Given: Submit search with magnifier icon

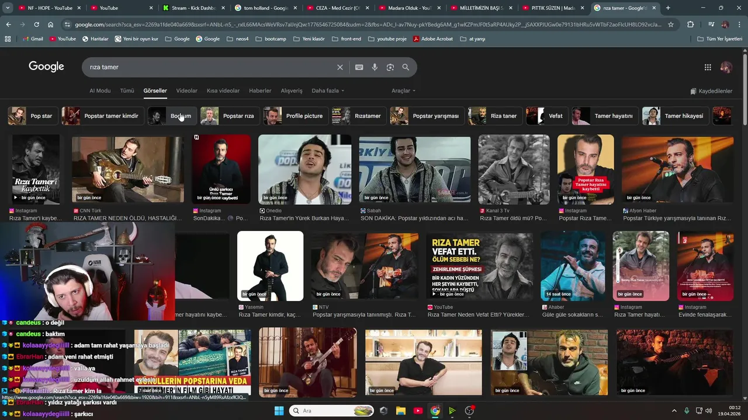Looking at the screenshot, I should click(x=406, y=67).
